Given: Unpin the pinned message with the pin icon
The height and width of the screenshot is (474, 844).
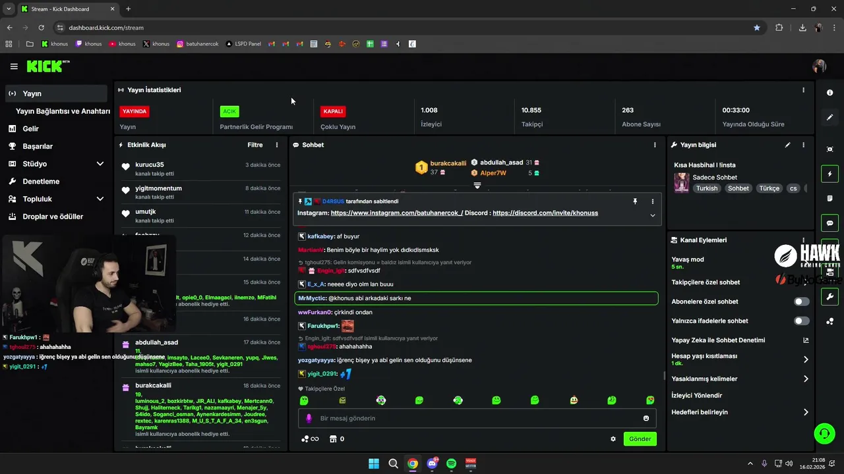Looking at the screenshot, I should (635, 201).
